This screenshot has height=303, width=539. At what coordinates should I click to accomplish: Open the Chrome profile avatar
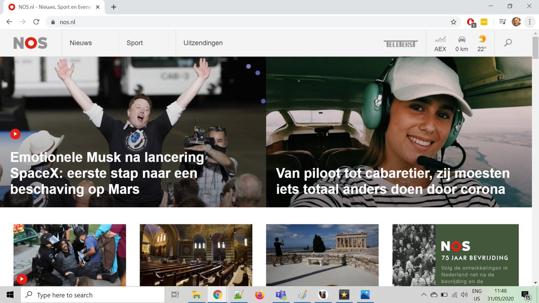point(516,22)
